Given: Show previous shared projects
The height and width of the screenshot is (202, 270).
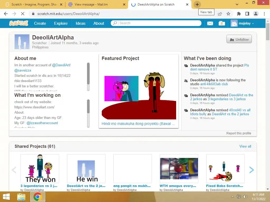Looking at the screenshot, I should tap(14, 170).
